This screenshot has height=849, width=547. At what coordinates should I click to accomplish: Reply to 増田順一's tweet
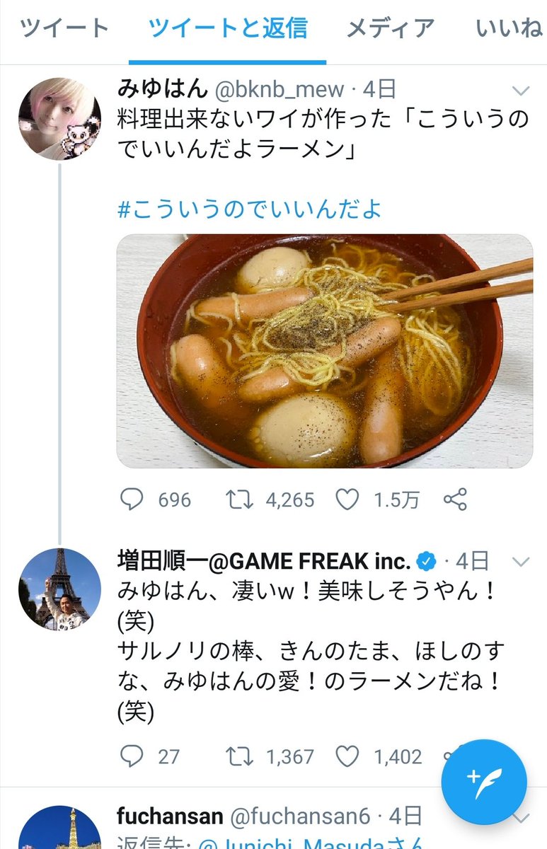(132, 756)
